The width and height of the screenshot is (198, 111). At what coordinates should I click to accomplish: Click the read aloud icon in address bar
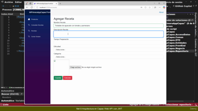pos(141,7)
